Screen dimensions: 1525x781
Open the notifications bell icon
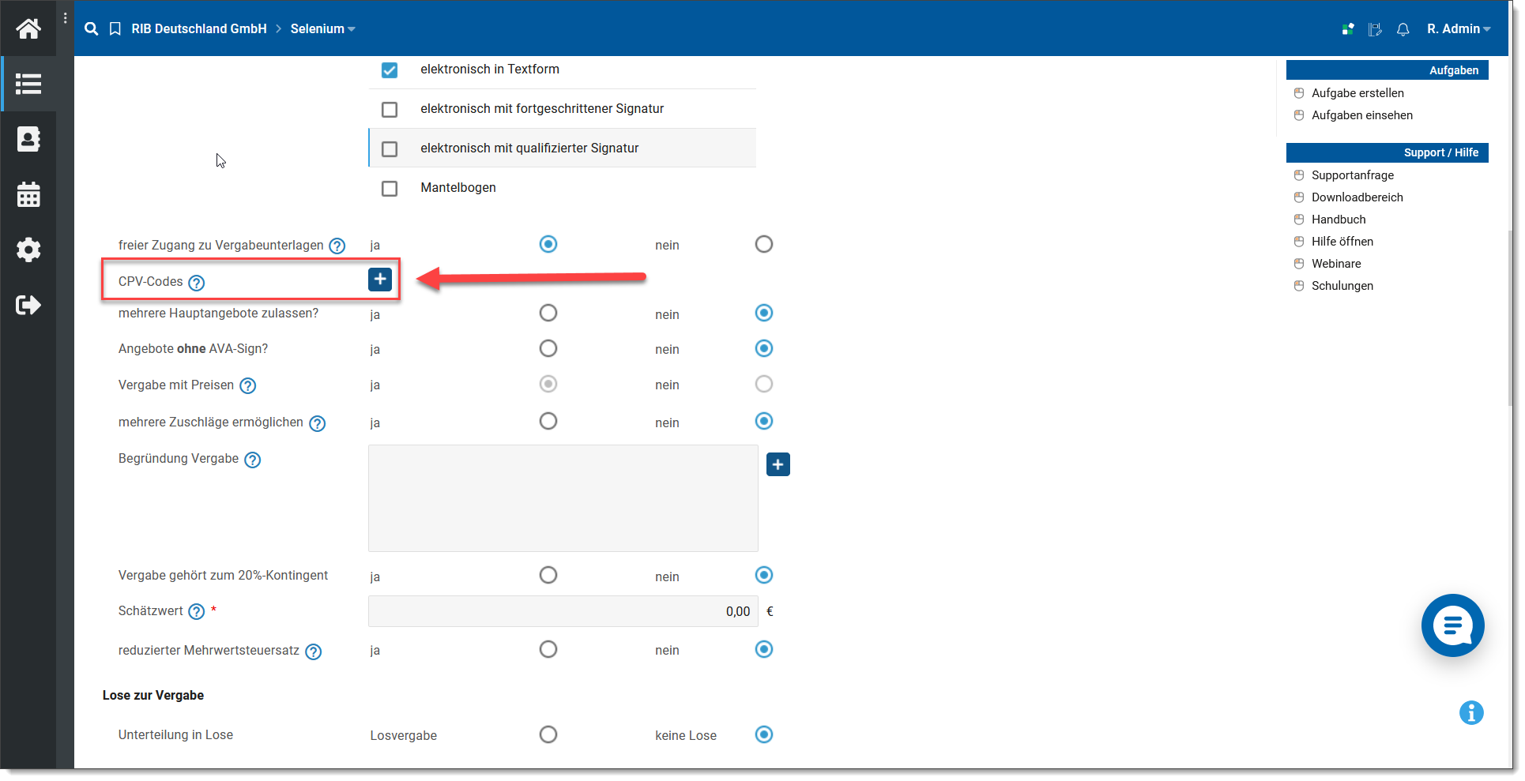coord(1403,29)
